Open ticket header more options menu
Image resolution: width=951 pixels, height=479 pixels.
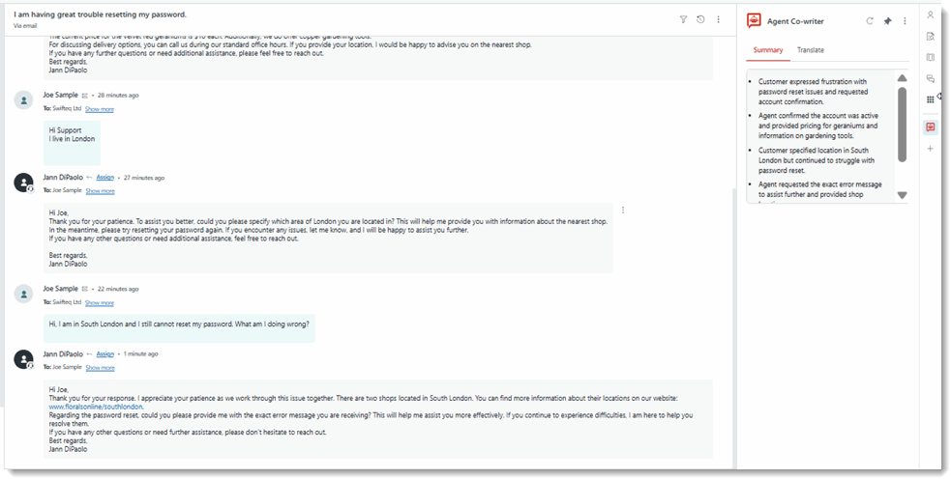[718, 20]
